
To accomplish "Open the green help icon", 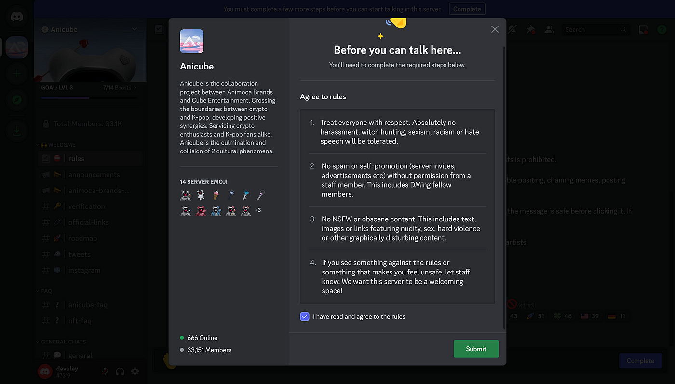I will coord(661,29).
